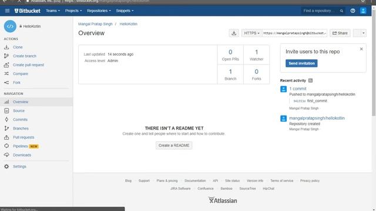Image resolution: width=376 pixels, height=211 pixels.
Task: Click the Compare shuffle icon
Action: tap(6, 74)
